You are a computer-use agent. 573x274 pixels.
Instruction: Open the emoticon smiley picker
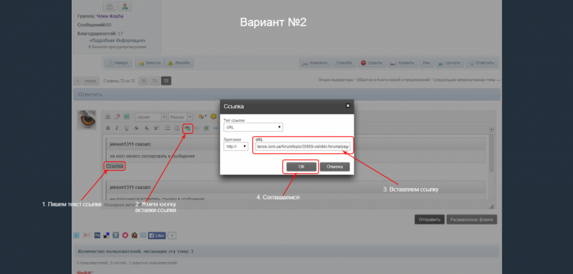(214, 116)
